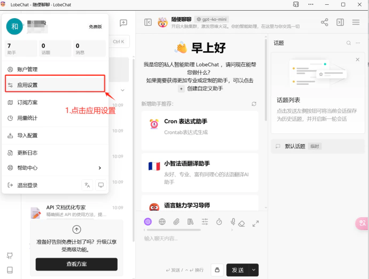The height and width of the screenshot is (279, 369).
Task: Open documentation book icon in sidebar
Action: tap(10, 270)
